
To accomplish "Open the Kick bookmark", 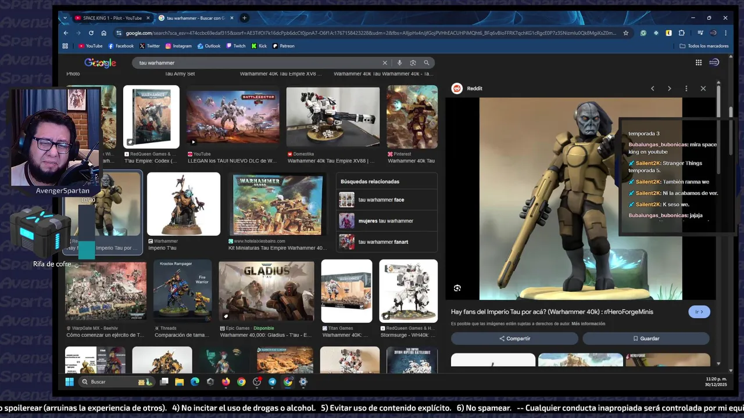I will click(x=259, y=46).
